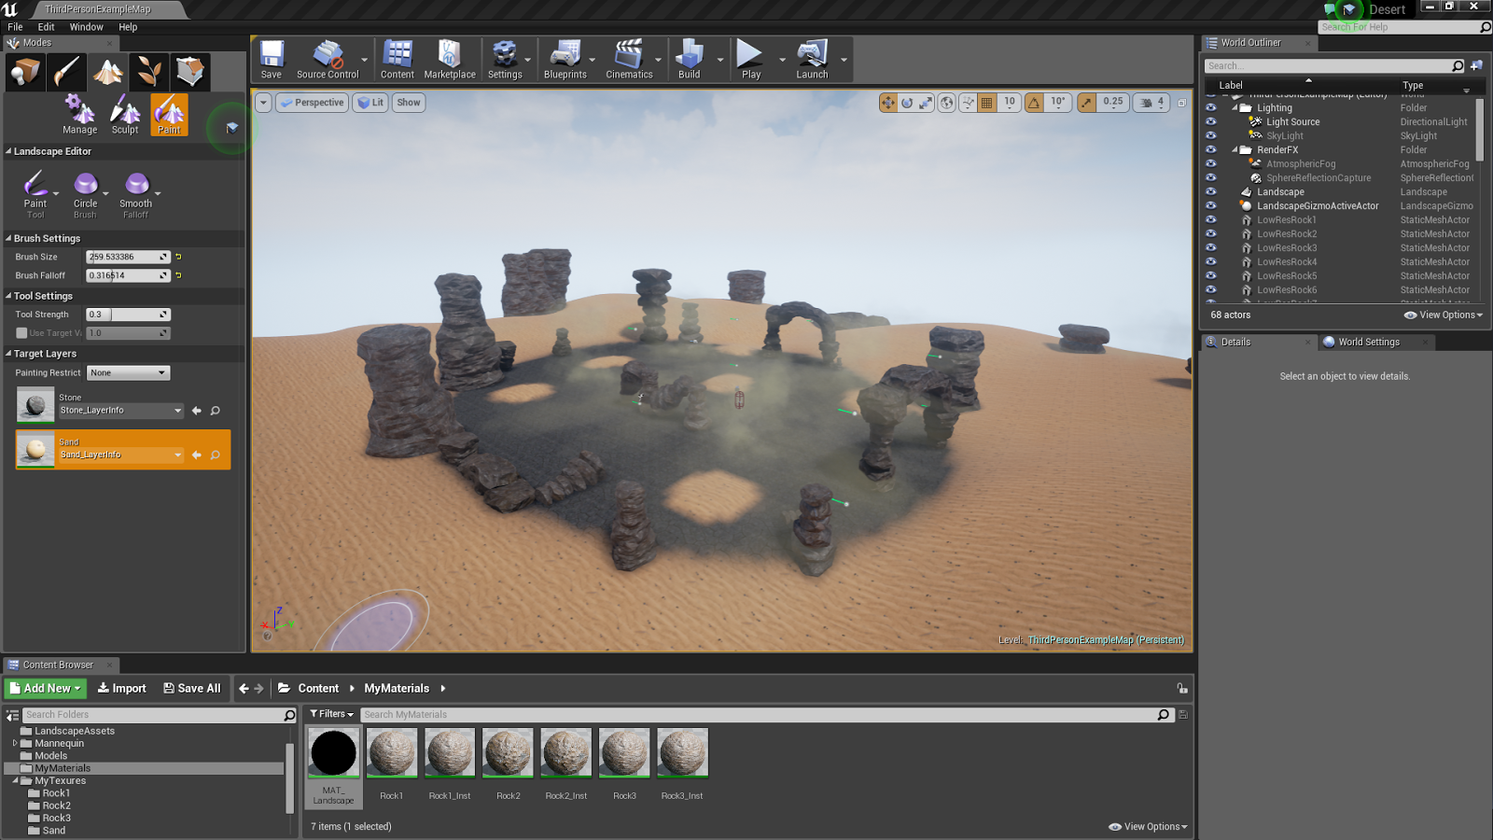Open the File menu

click(x=16, y=27)
